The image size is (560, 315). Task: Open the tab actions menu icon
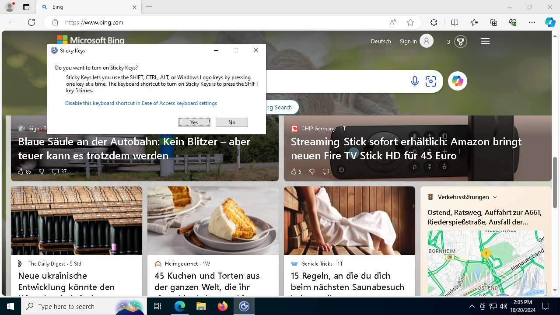coord(26,7)
